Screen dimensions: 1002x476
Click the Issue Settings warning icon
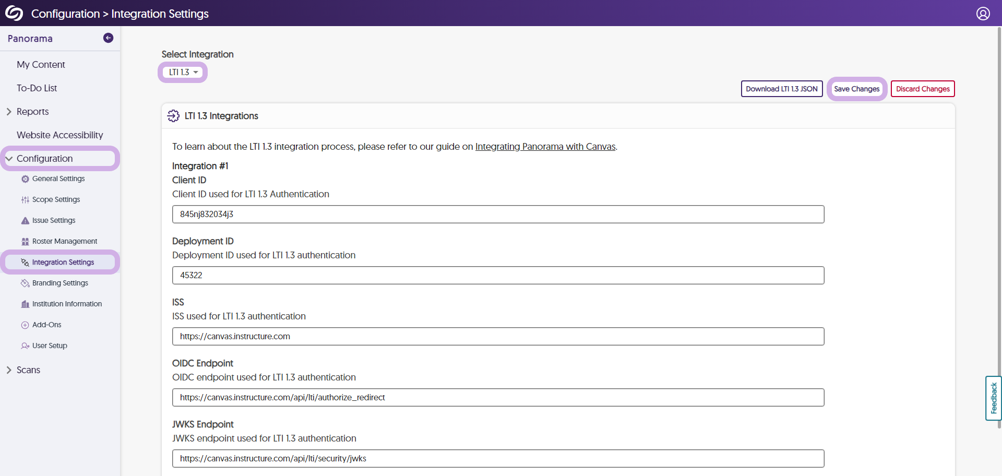coord(25,221)
